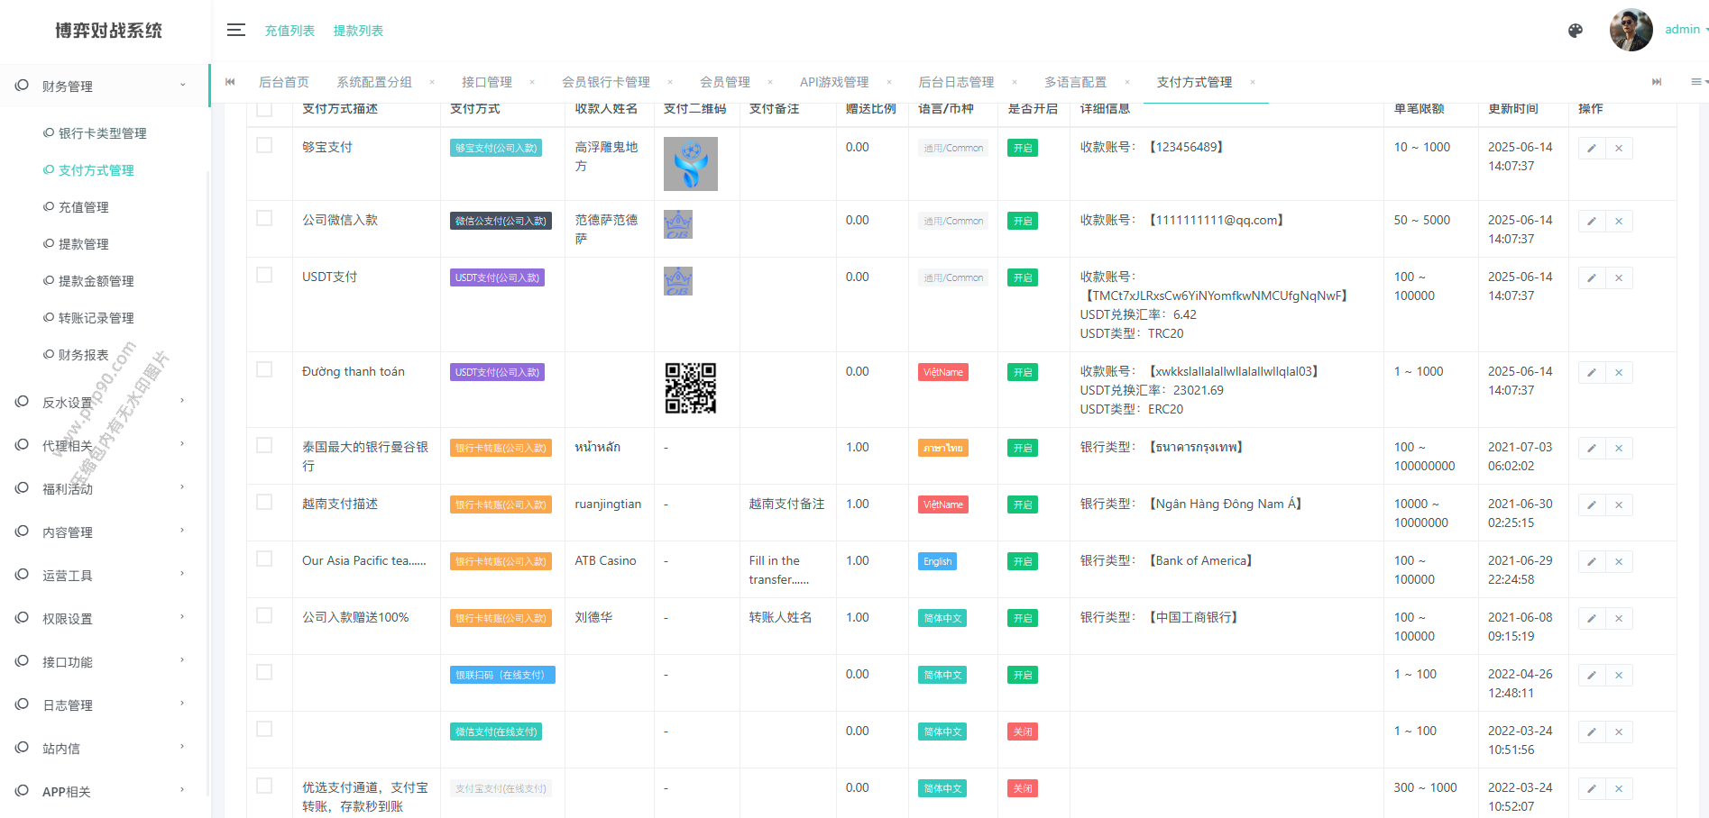1709x818 pixels.
Task: Open 充值管理 in the sidebar
Action: coord(83,207)
